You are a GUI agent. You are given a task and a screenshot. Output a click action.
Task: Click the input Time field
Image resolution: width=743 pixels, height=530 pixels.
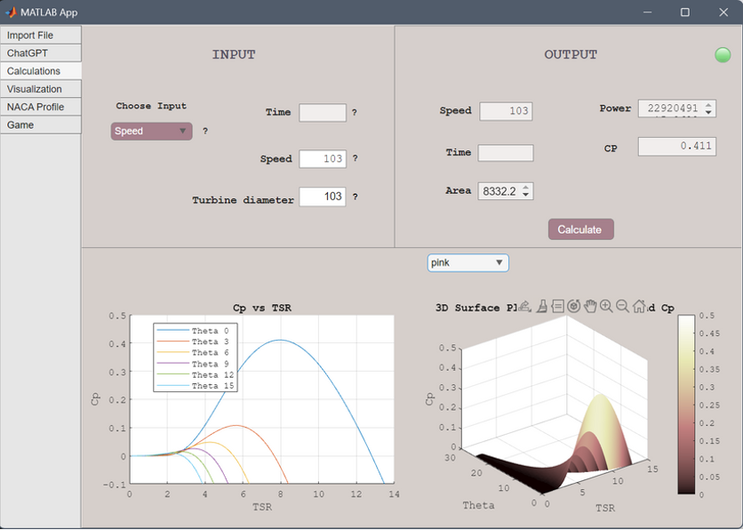[323, 113]
